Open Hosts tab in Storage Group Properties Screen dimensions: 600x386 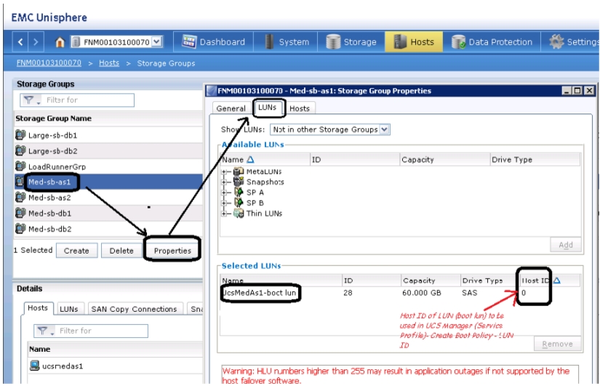point(299,108)
